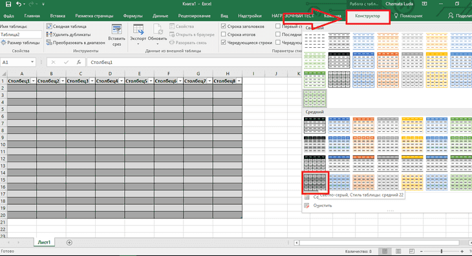Open the Рецензирование tab
The image size is (472, 256).
(x=194, y=16)
